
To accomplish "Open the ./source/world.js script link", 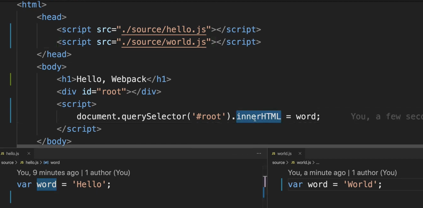I will [164, 42].
